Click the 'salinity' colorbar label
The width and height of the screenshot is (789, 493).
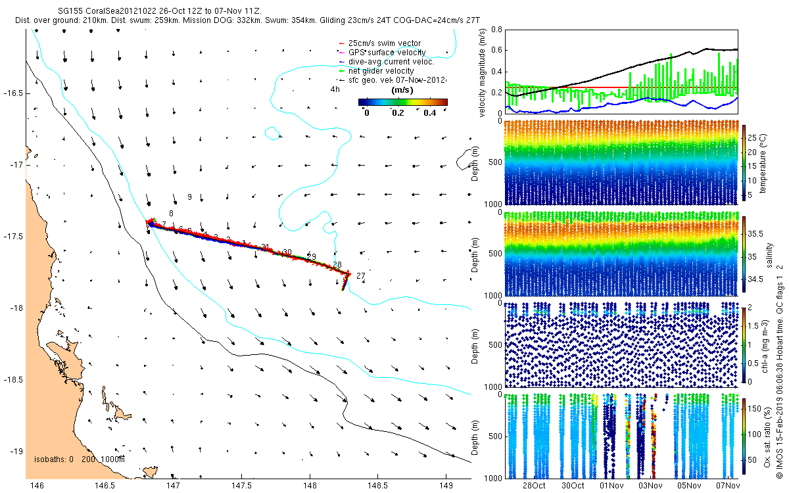769,254
